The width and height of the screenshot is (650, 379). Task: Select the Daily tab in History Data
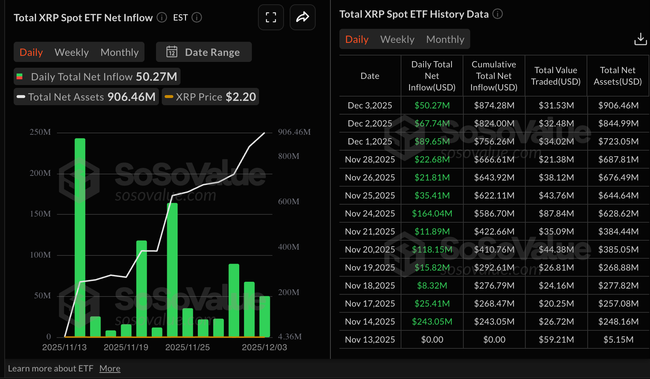(356, 39)
